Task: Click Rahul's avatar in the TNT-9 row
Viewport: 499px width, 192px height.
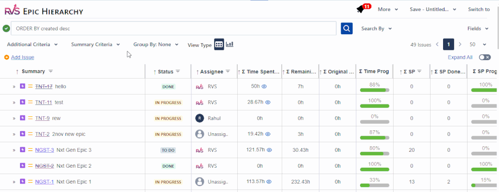Action: pyautogui.click(x=199, y=118)
